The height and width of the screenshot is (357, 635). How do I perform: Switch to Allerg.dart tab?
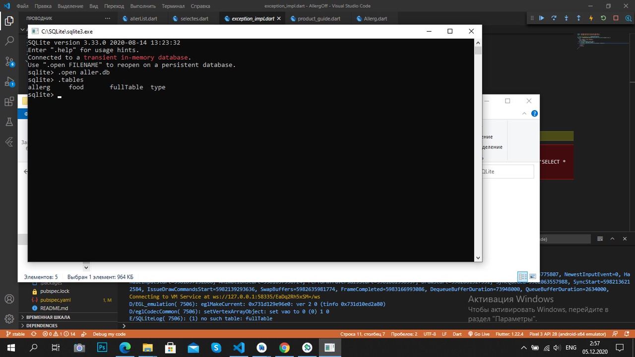(x=376, y=18)
